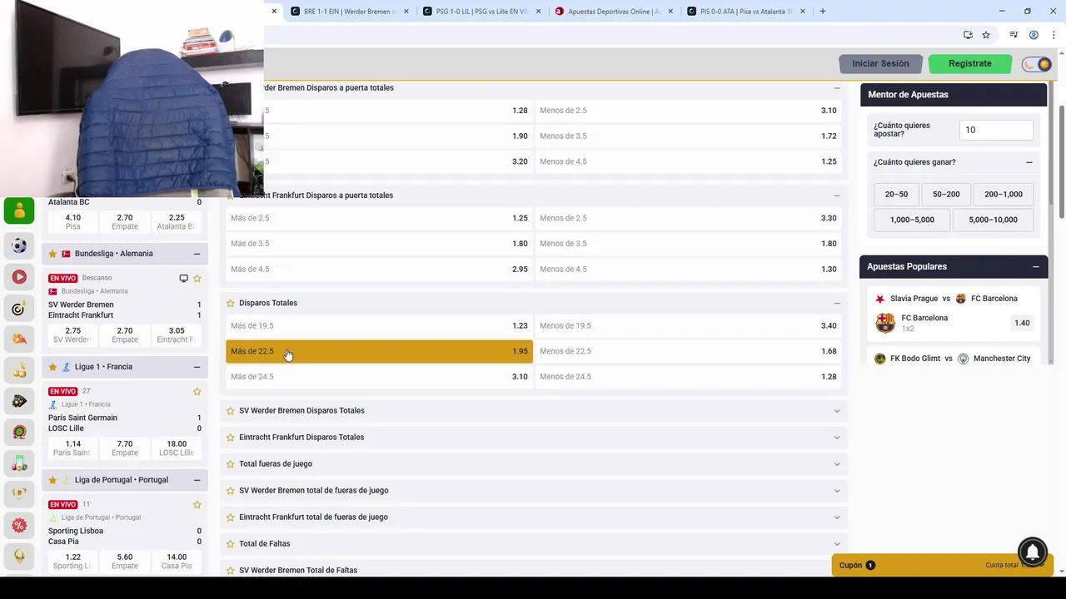Toggle the dark/light theme switch
The height and width of the screenshot is (599, 1066).
pos(1037,64)
